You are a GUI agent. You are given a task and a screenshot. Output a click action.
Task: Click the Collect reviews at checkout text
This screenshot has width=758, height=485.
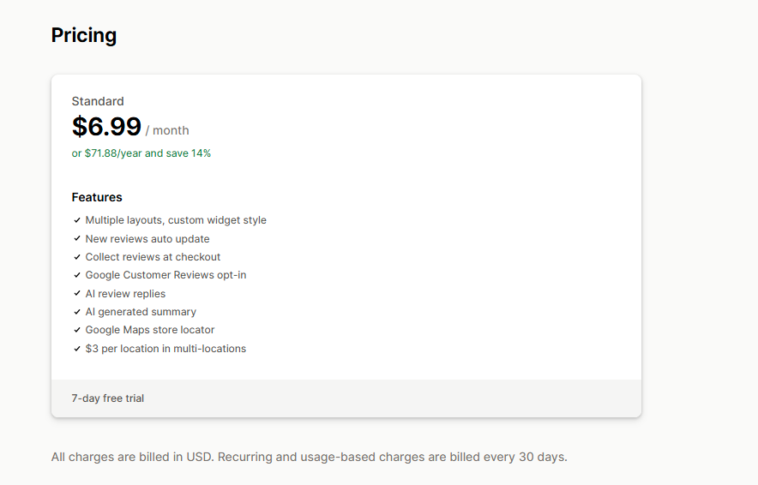pyautogui.click(x=153, y=257)
